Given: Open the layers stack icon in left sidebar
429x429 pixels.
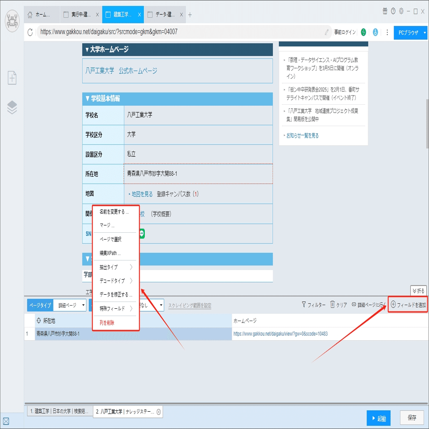Looking at the screenshot, I should coord(12,107).
